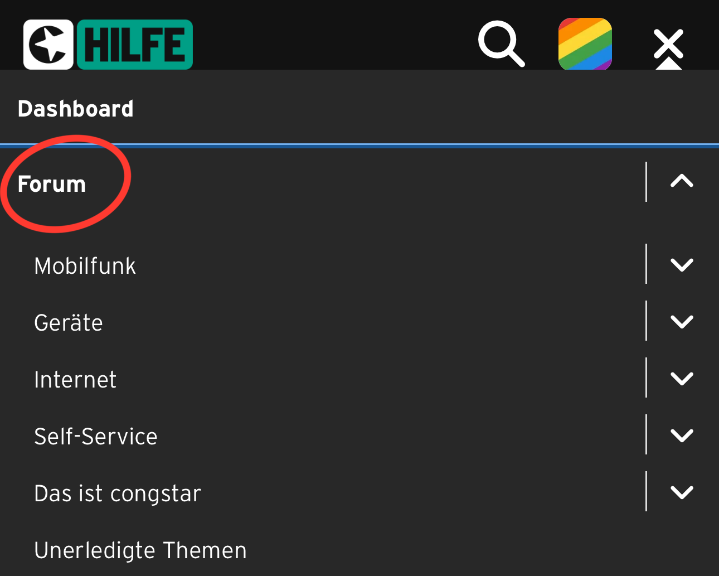Screen dimensions: 719x576
Task: Open the Forum menu entry
Action: [x=52, y=184]
